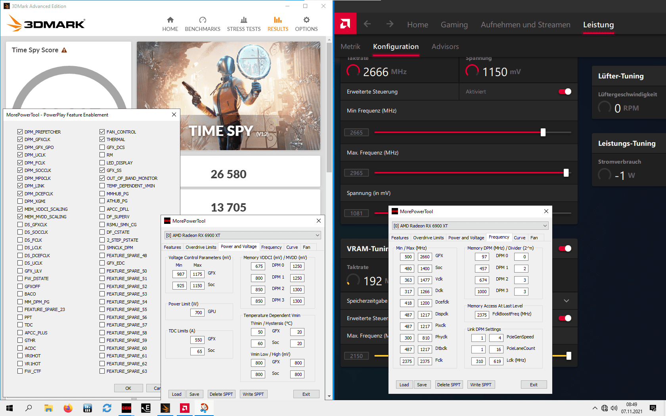Select Curve tab in MorePowerTool Power and Voltage window
Image resolution: width=666 pixels, height=416 pixels.
[292, 247]
